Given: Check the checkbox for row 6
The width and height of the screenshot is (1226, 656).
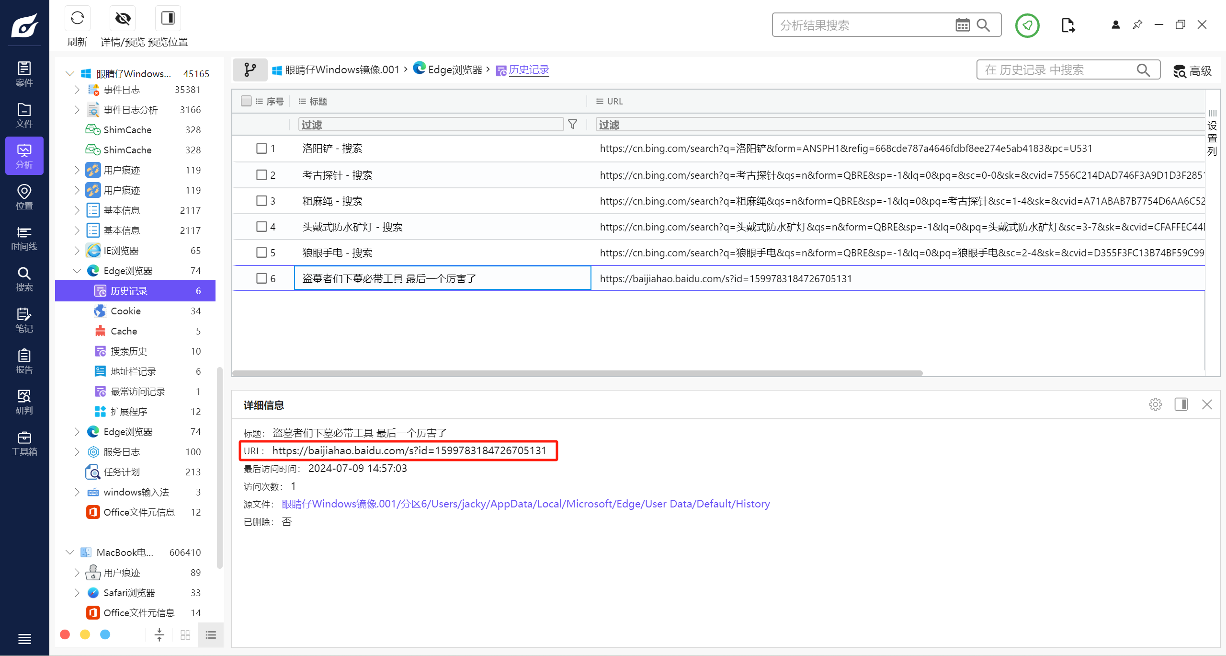Looking at the screenshot, I should (x=261, y=278).
